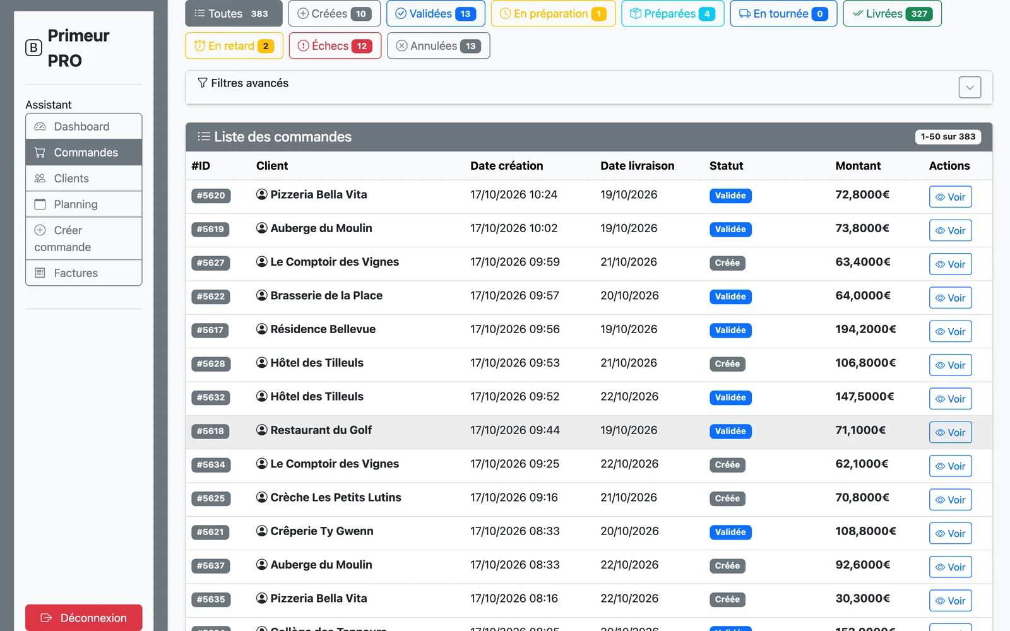Show Échecs orders
This screenshot has height=631, width=1010.
tap(335, 45)
